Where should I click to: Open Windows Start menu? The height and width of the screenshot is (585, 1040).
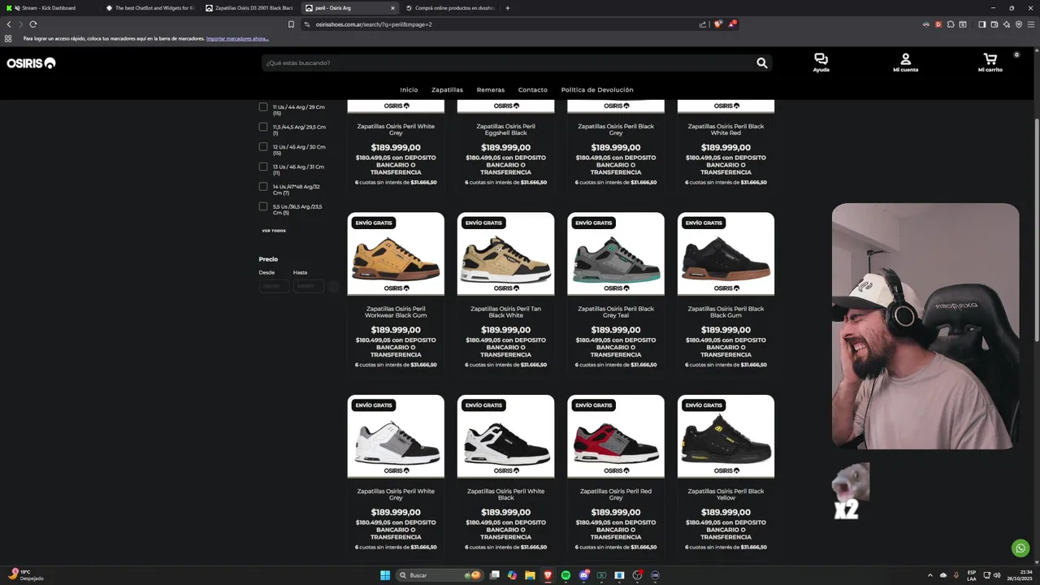click(x=385, y=575)
